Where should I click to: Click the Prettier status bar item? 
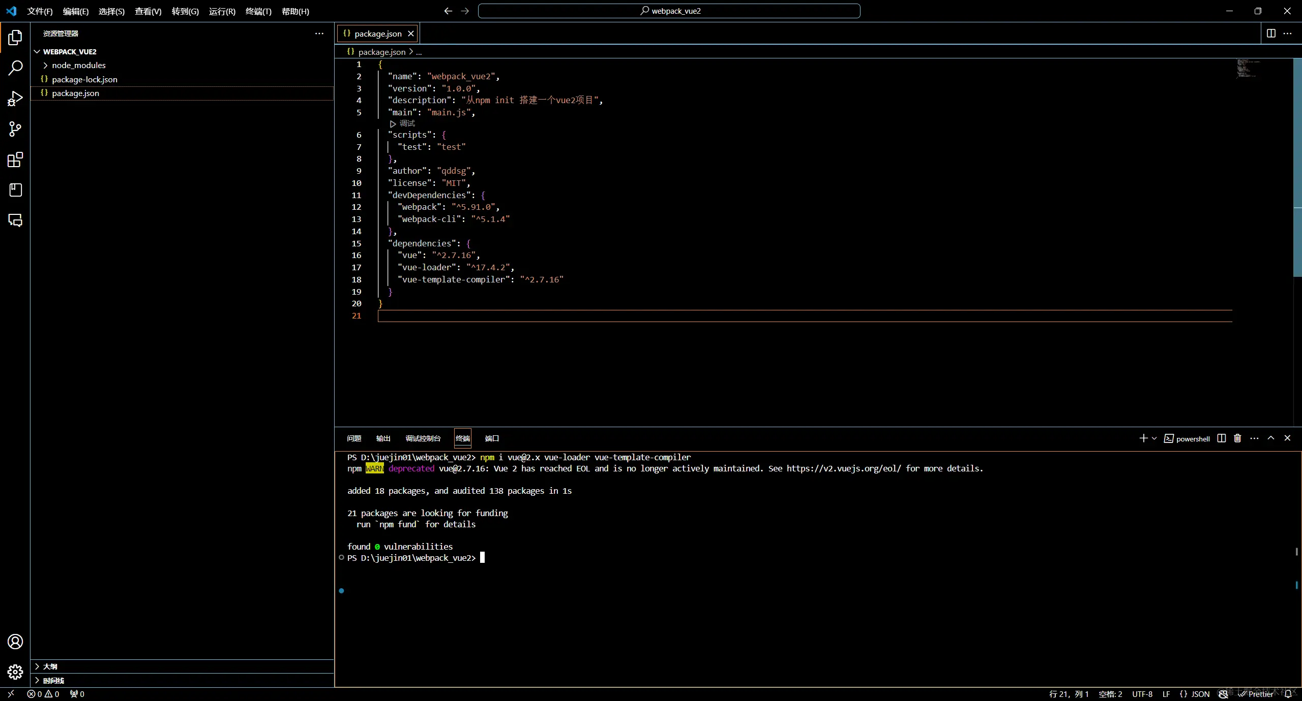coord(1256,694)
